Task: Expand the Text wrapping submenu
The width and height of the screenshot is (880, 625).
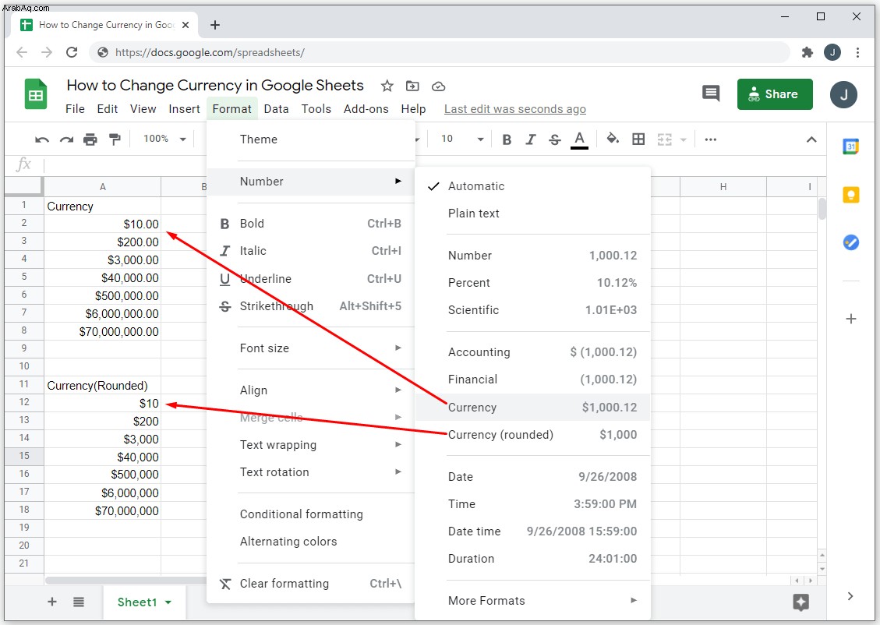Action: coord(312,445)
